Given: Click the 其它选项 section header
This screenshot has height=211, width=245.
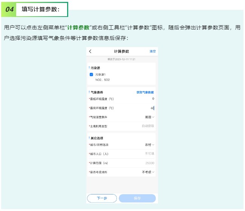Looking at the screenshot, I should (x=97, y=138).
